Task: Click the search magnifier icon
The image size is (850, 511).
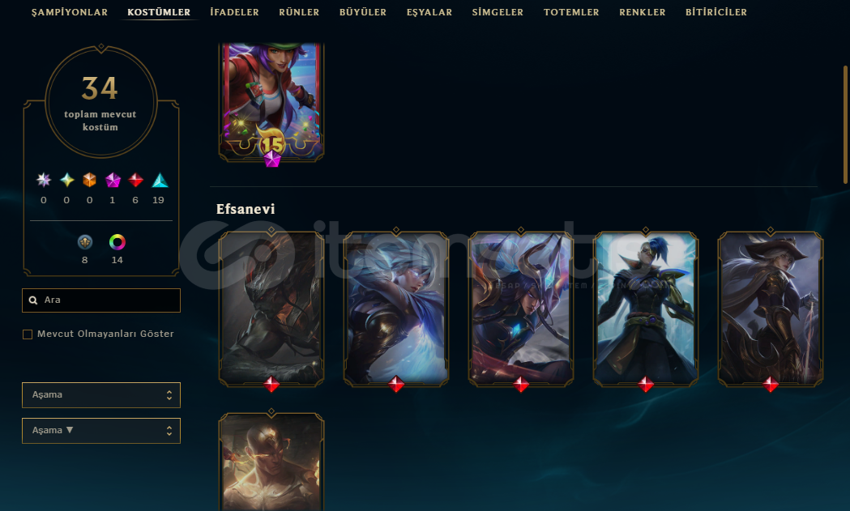Action: click(33, 300)
